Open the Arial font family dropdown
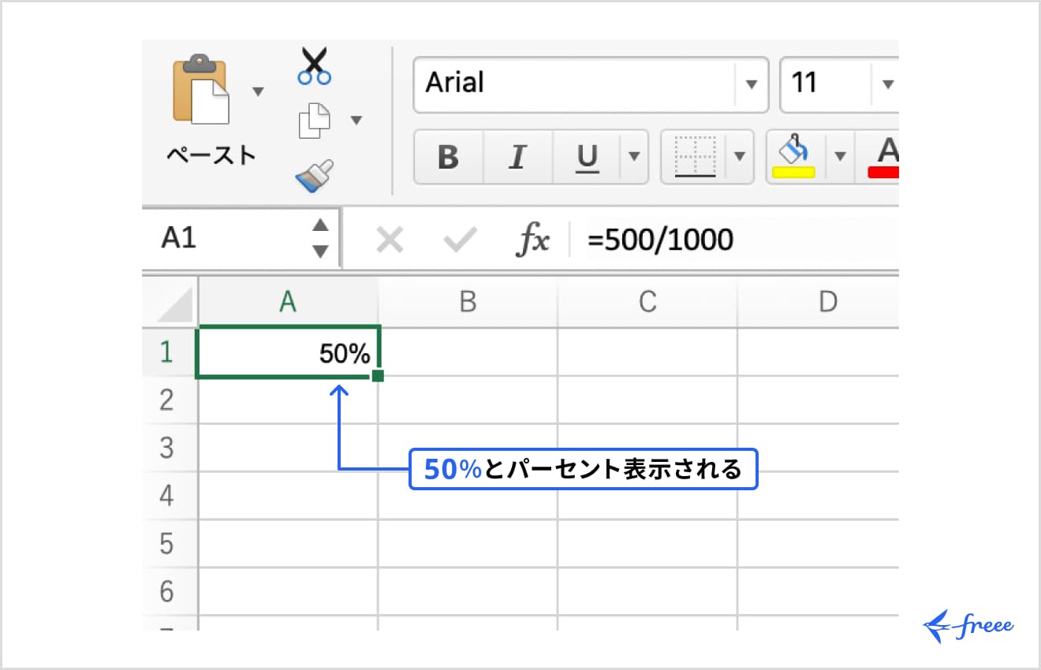Image resolution: width=1041 pixels, height=670 pixels. point(752,84)
